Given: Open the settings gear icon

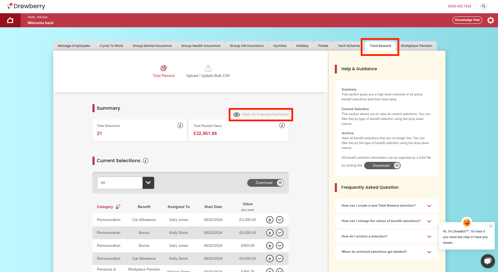Looking at the screenshot, I should coord(491,20).
